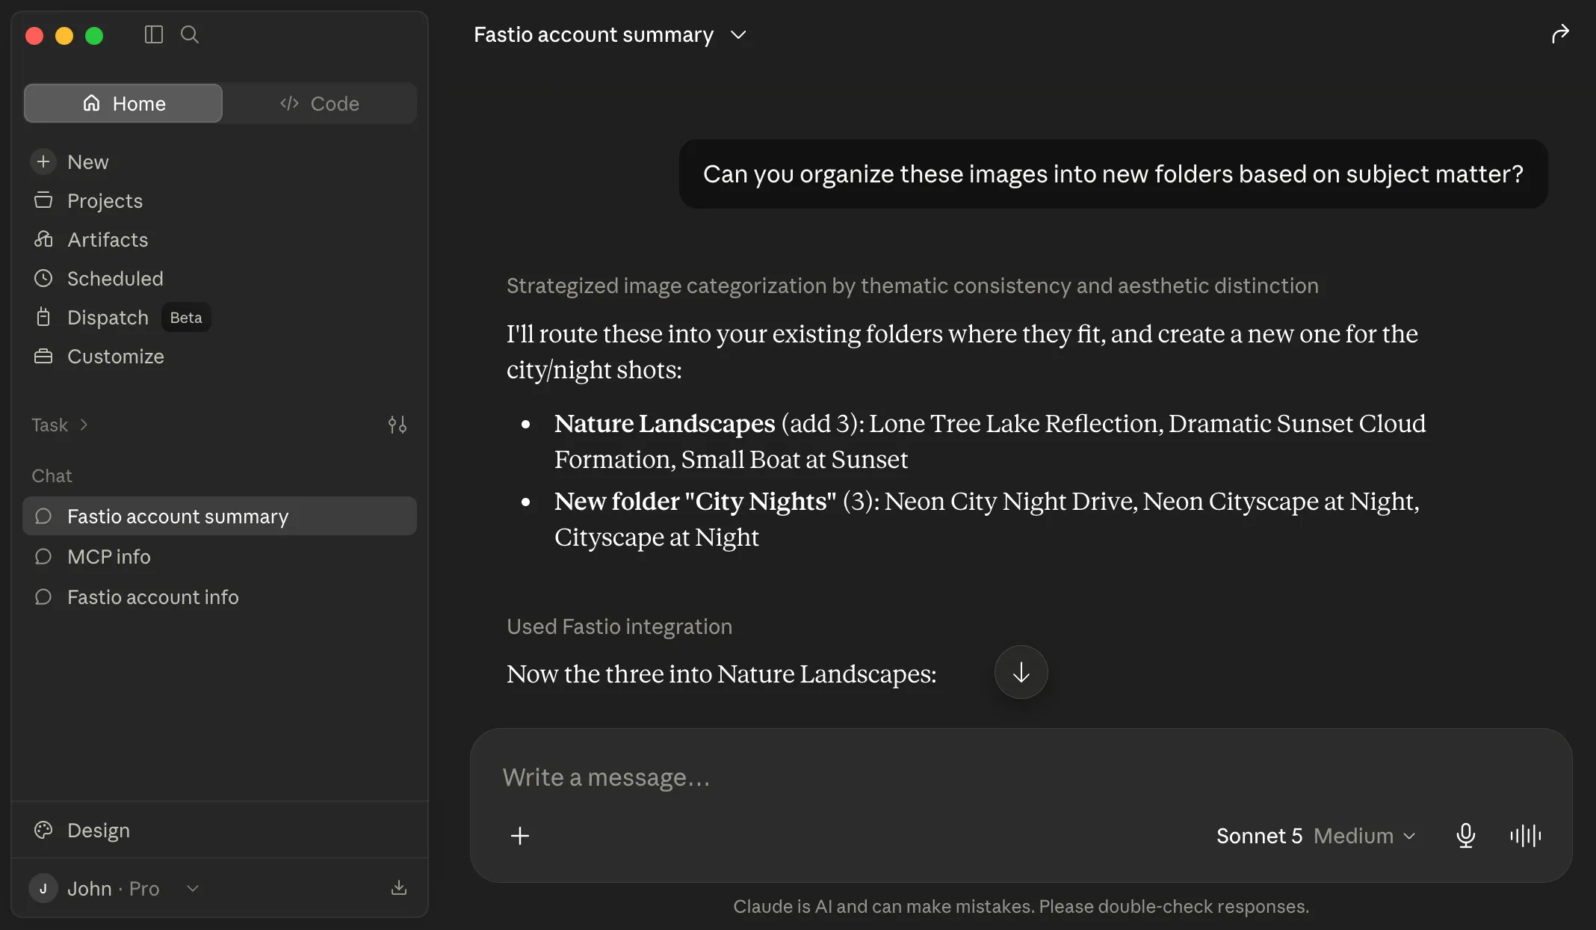Click the Design palette icon
Viewport: 1596px width, 930px height.
coord(43,830)
